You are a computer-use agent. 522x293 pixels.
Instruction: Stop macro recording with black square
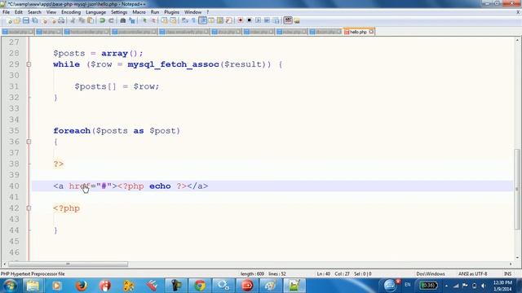click(x=249, y=20)
